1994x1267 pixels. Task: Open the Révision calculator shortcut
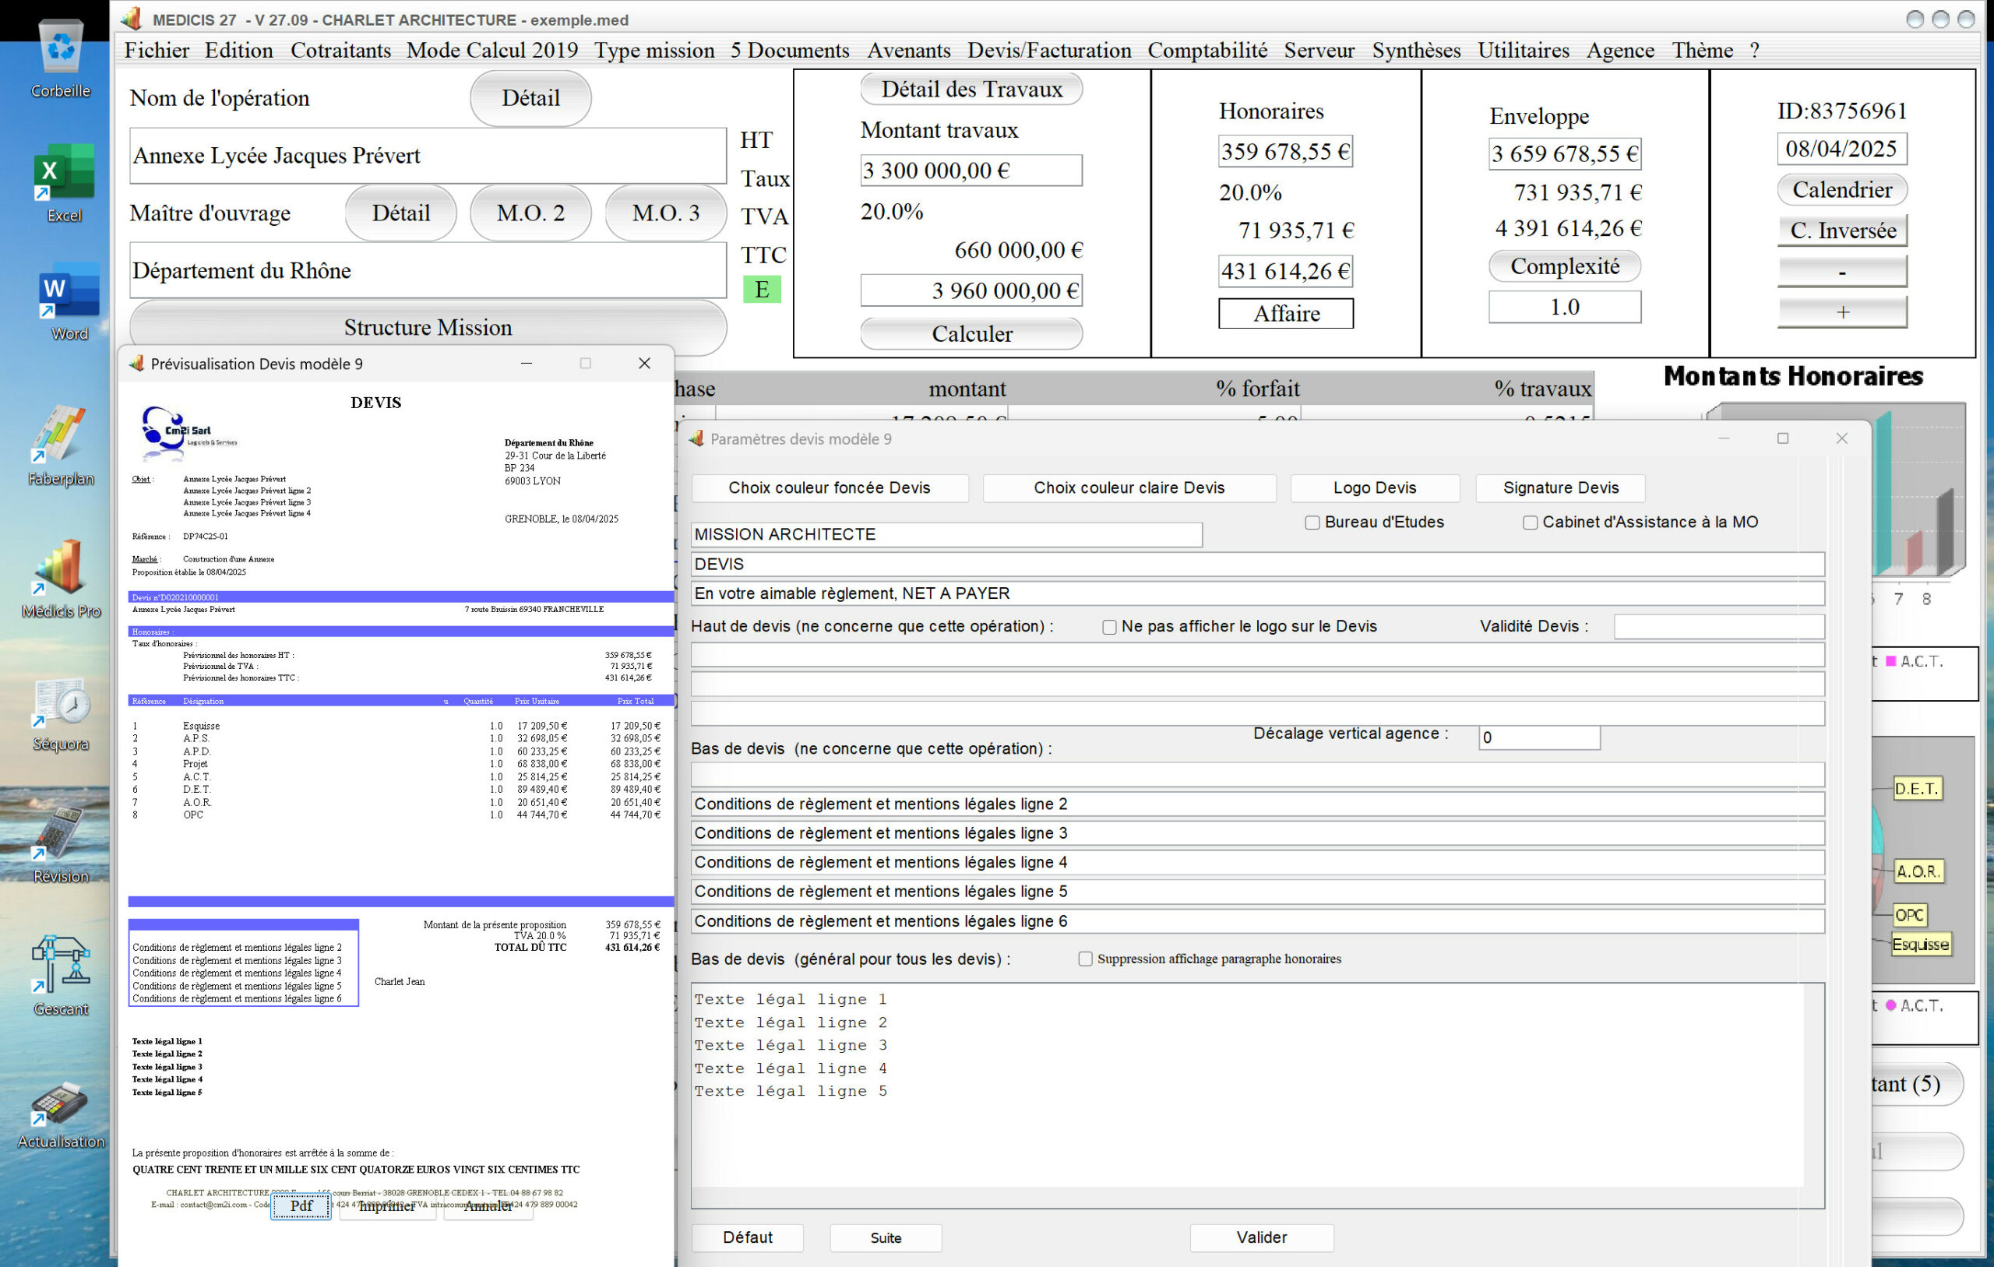point(61,845)
